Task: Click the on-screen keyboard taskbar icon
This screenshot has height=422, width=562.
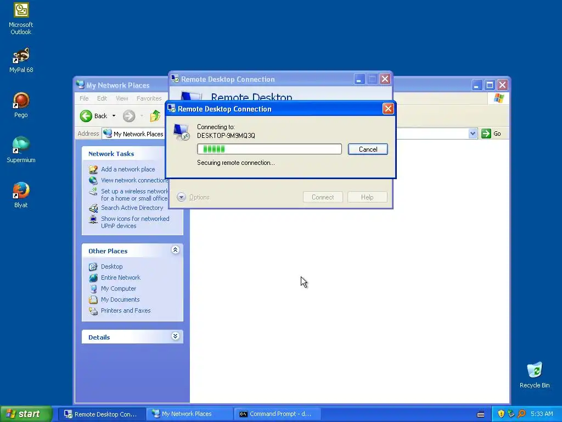Action: tap(481, 414)
